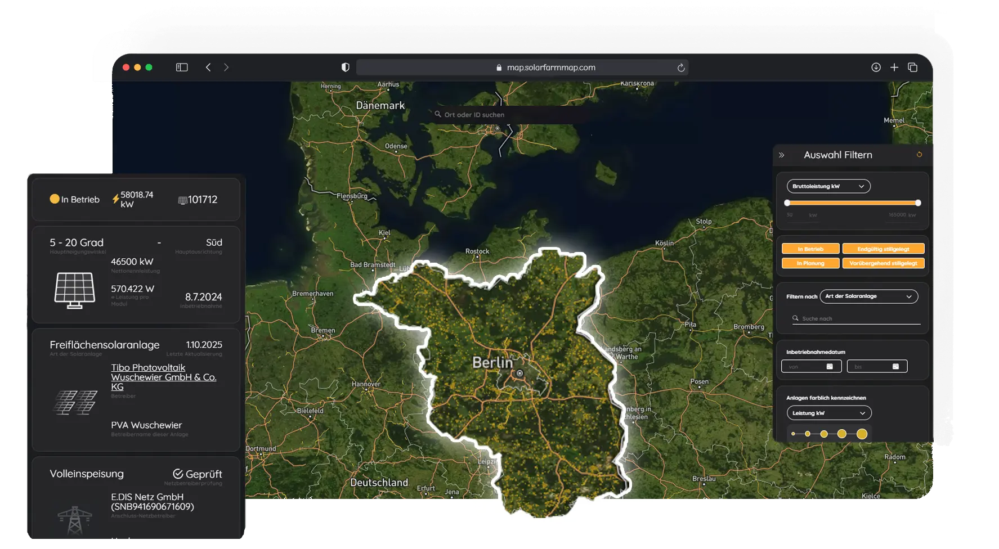Show tab overview in the browser

coord(912,67)
